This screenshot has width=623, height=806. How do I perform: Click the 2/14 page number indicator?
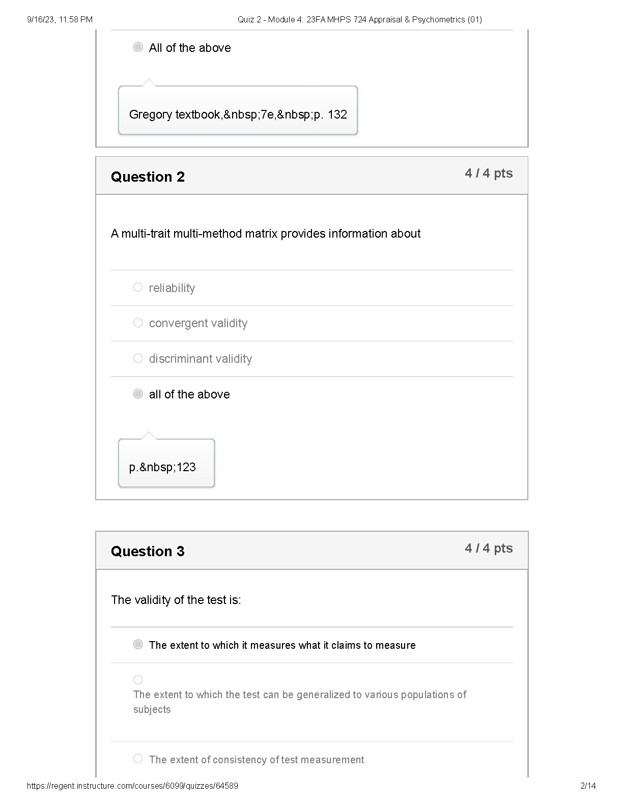(588, 786)
